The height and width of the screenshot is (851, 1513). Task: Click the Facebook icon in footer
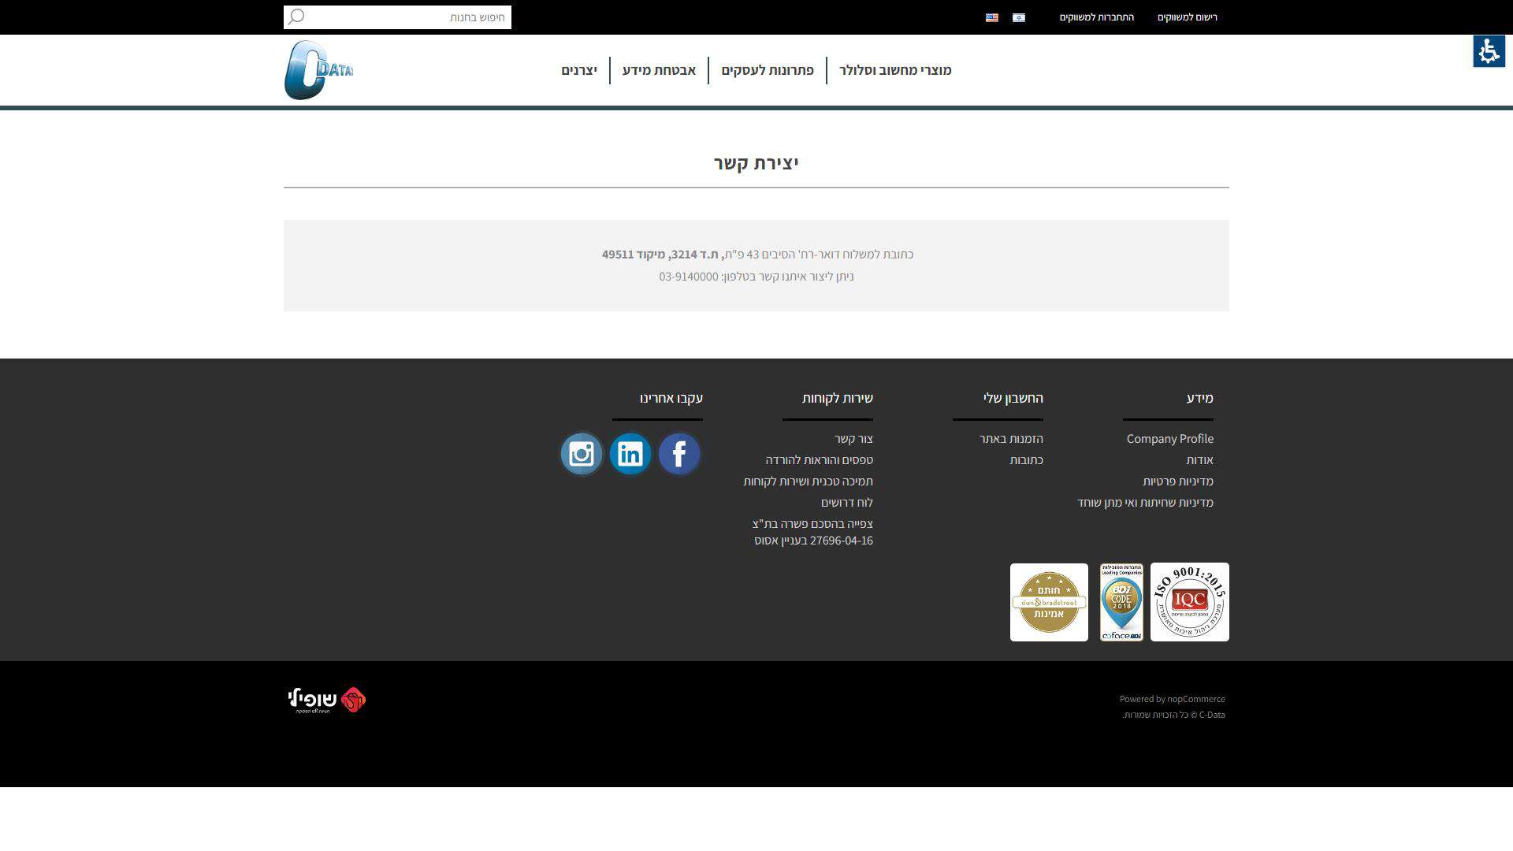pyautogui.click(x=678, y=454)
